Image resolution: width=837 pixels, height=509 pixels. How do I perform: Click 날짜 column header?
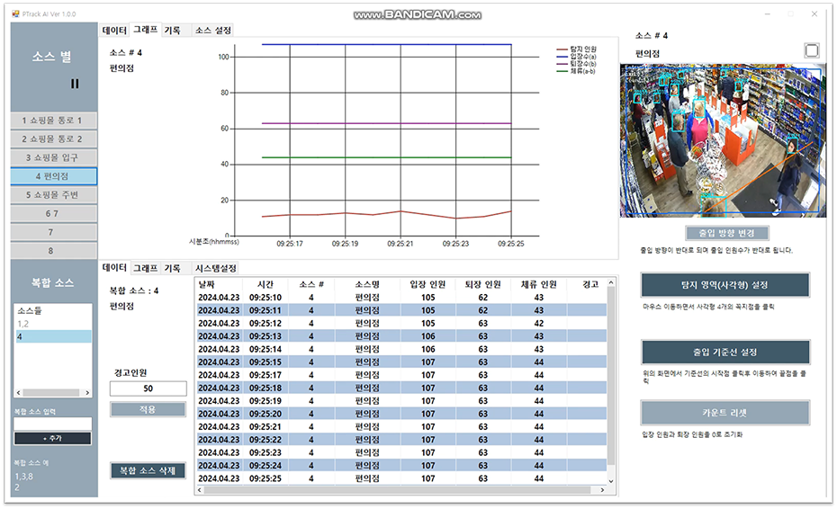point(220,284)
